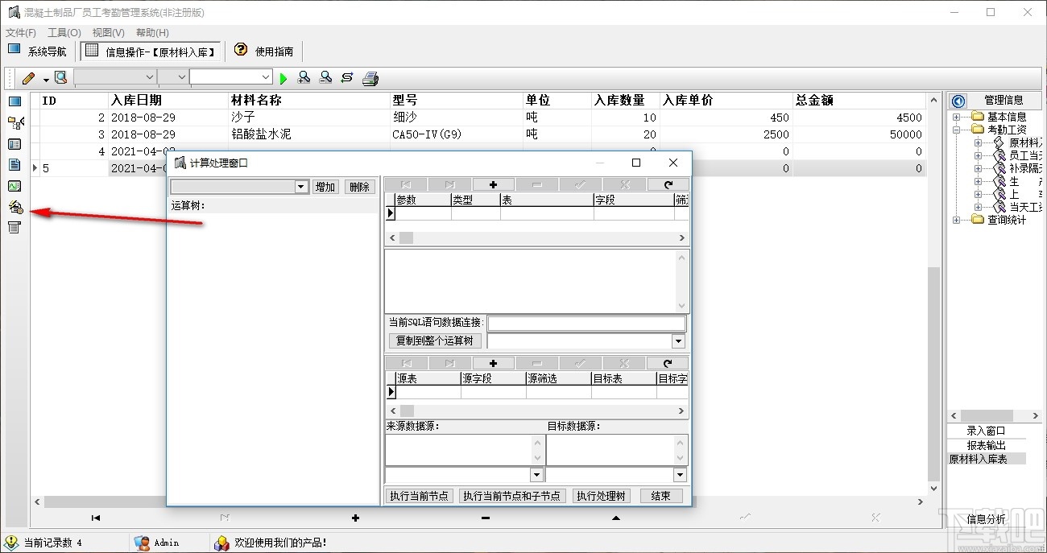Select 录入窗口 in right panel
1047x553 pixels.
pyautogui.click(x=986, y=431)
